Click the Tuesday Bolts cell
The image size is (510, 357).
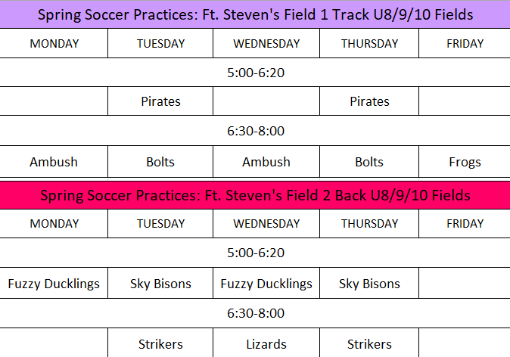pos(160,162)
